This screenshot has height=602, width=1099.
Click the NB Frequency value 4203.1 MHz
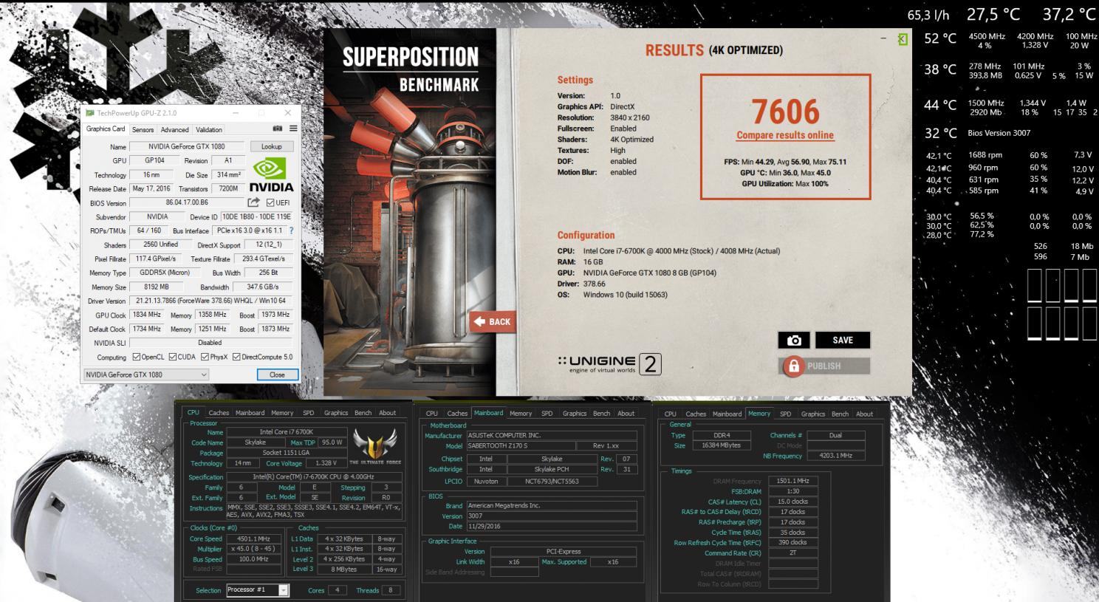[x=835, y=456]
